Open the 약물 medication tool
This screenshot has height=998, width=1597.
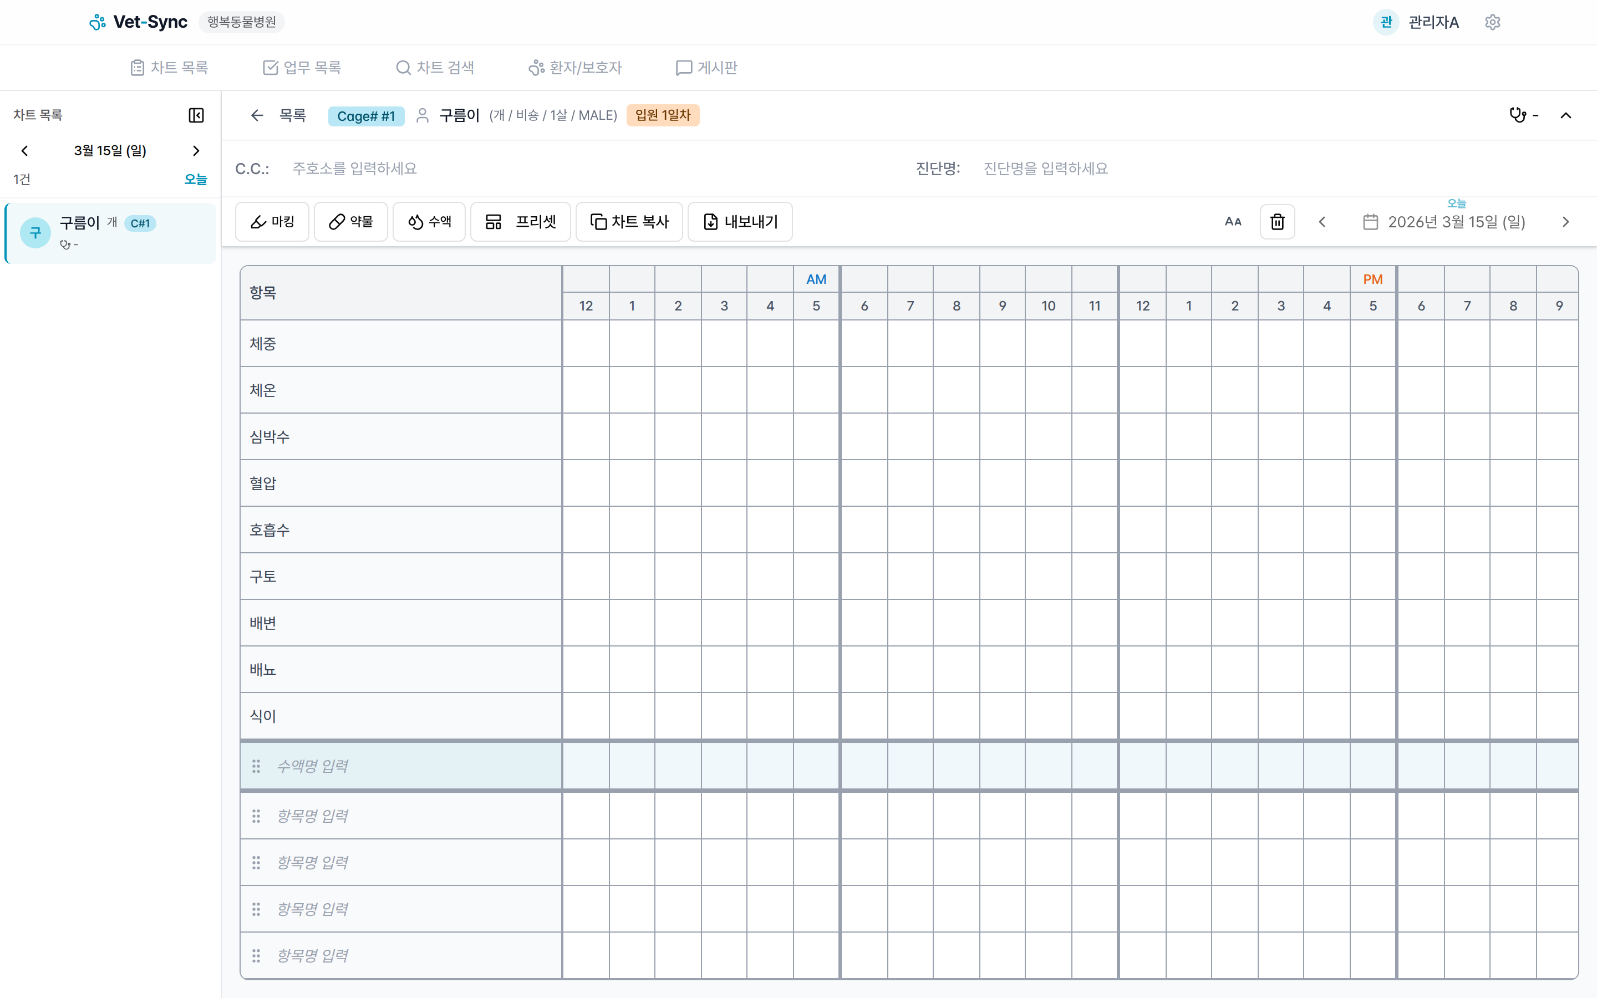tap(350, 221)
